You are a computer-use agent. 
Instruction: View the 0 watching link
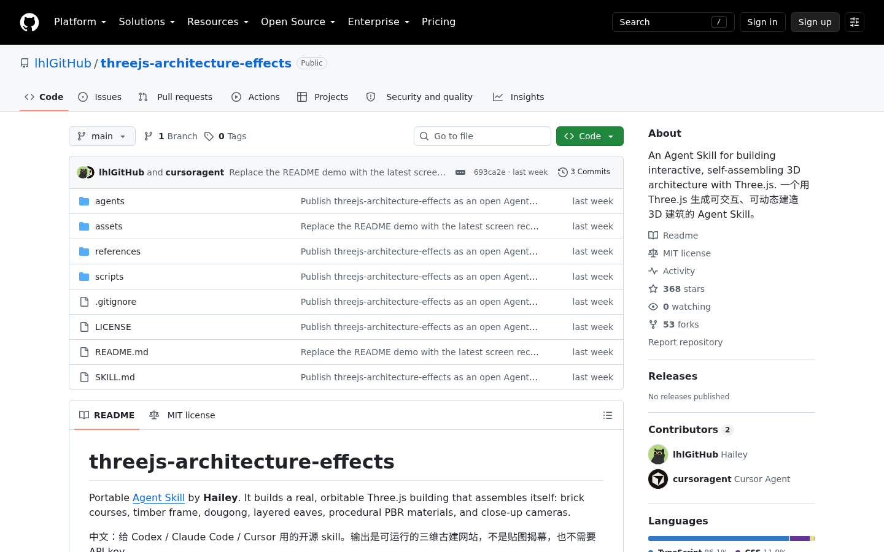tap(680, 307)
